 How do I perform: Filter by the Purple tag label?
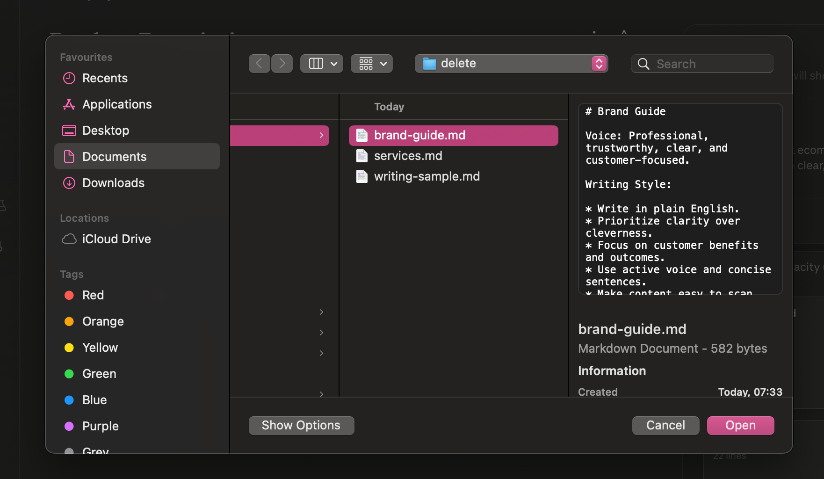(x=101, y=426)
